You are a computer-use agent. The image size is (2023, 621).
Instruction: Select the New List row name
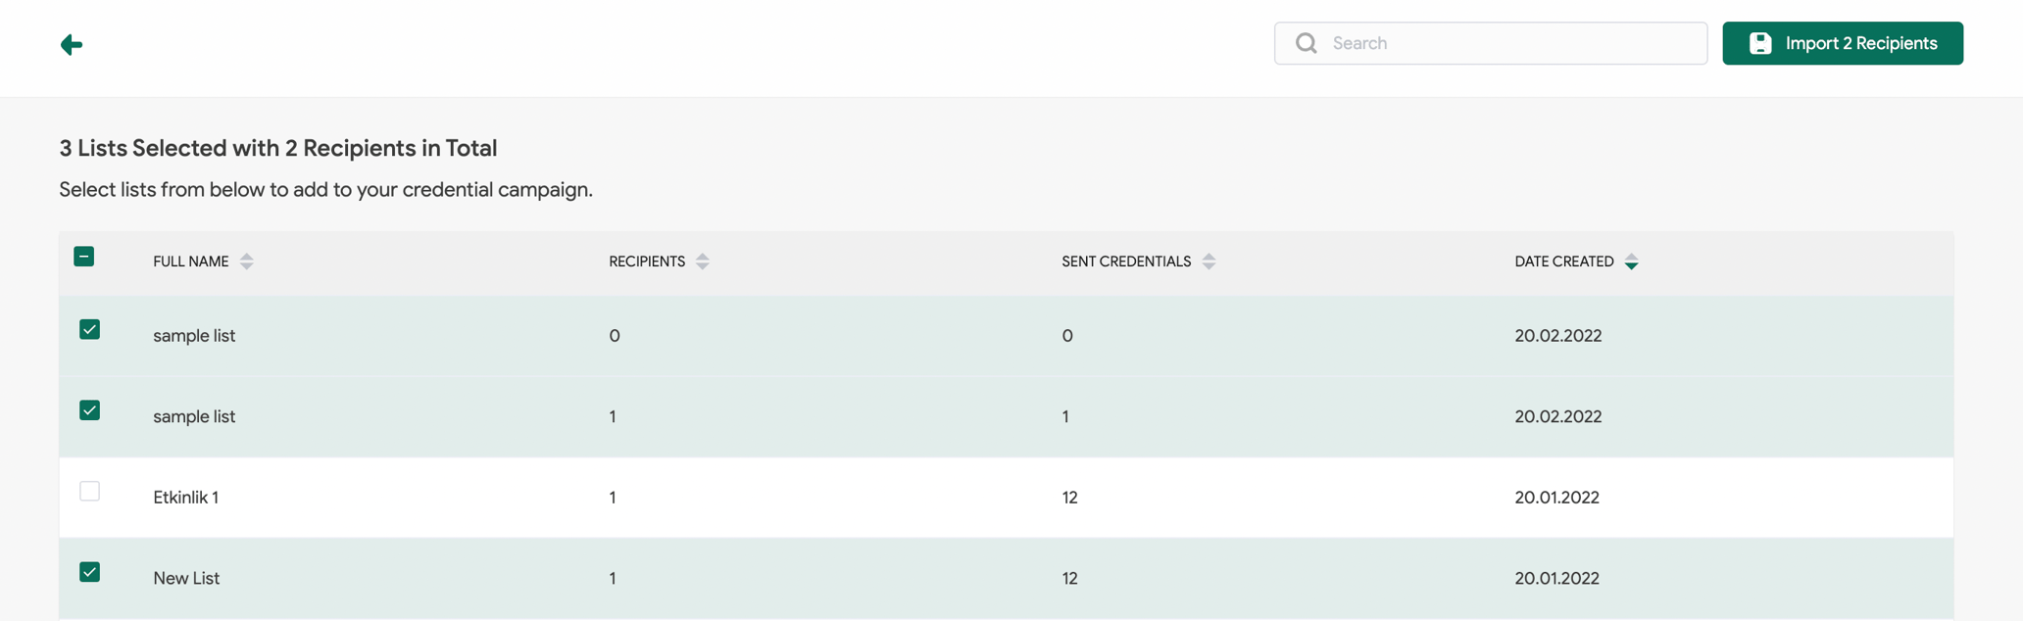click(186, 578)
